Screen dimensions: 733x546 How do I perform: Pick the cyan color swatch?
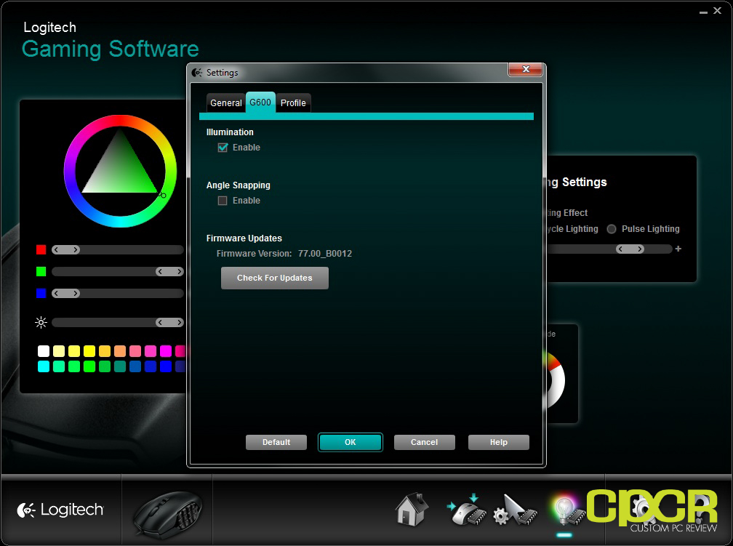tap(44, 366)
